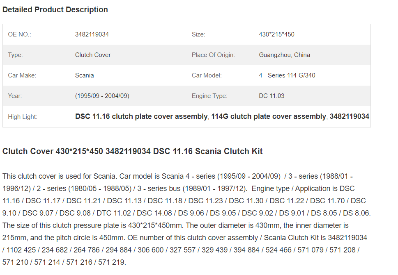This screenshot has height=275, width=398.
Task: Click paragraph line starting '11.16 / DSC 11.17'
Action: [184, 201]
